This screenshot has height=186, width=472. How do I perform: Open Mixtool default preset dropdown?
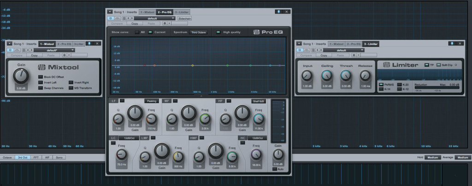[54, 50]
